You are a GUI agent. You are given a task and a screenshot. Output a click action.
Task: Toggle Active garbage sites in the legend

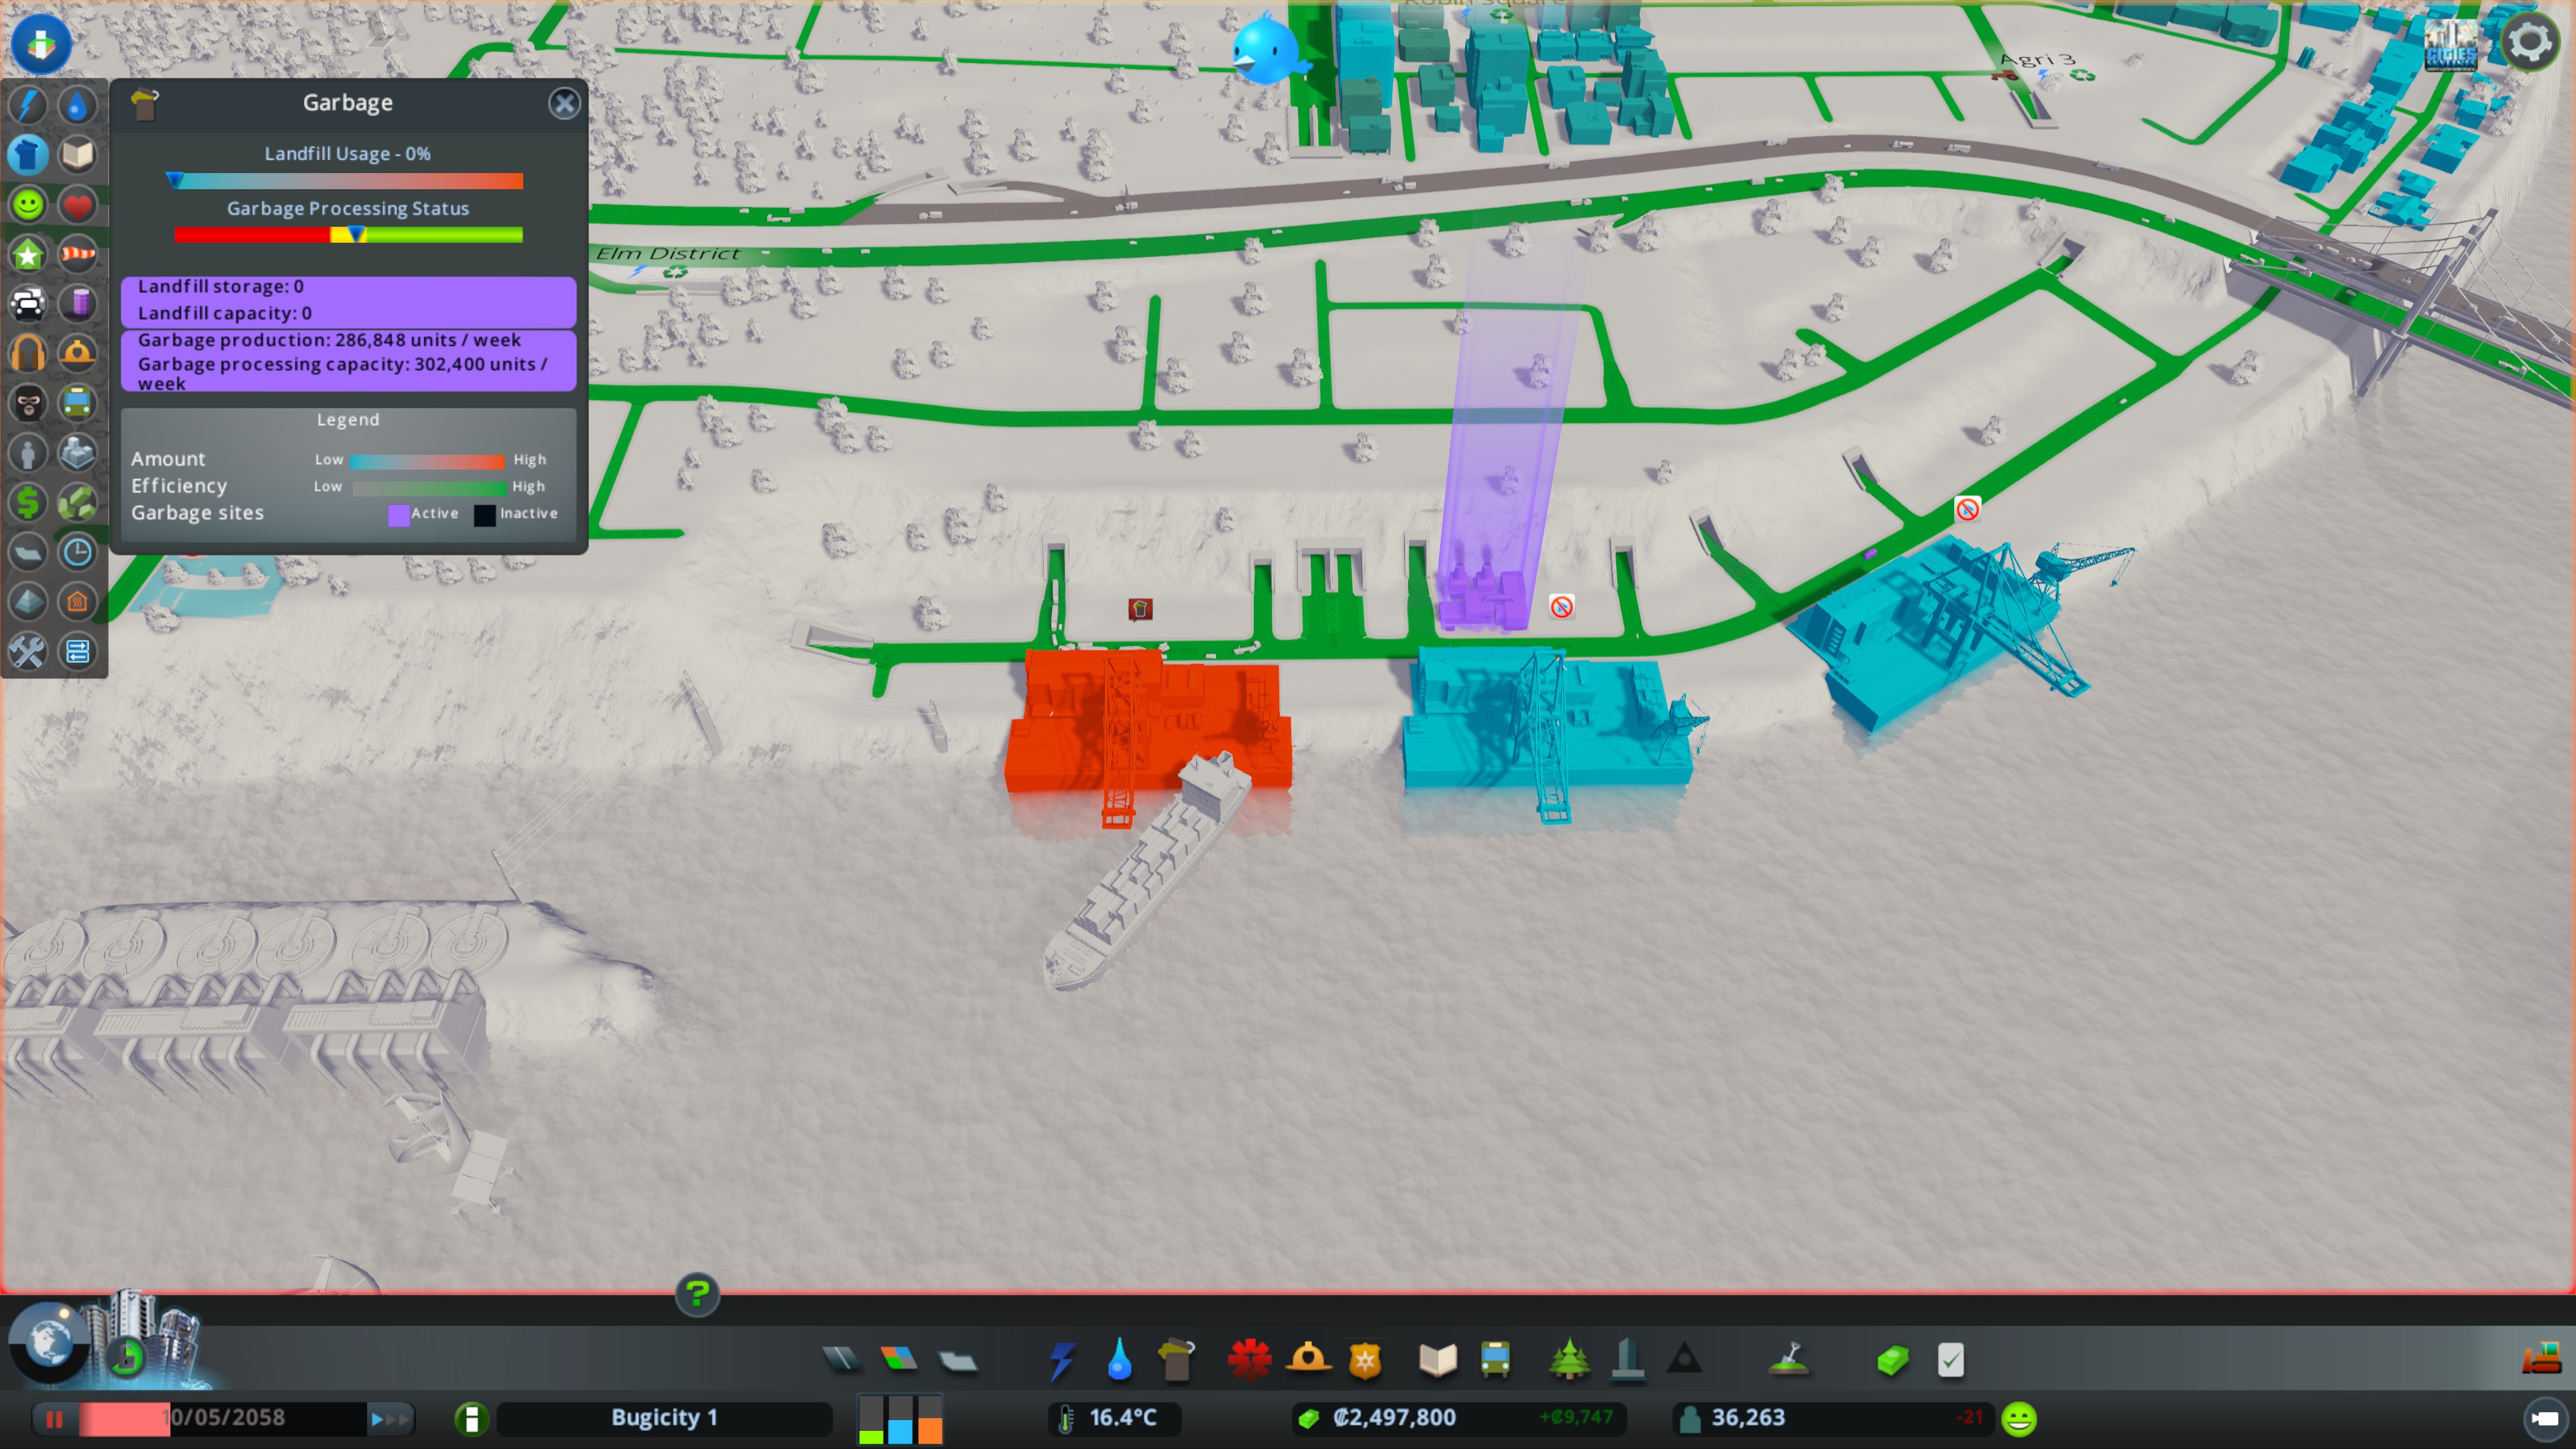coord(400,514)
